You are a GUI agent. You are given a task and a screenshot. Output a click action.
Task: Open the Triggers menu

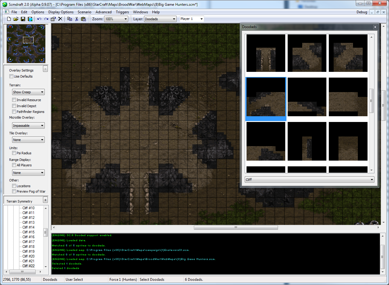coord(122,12)
